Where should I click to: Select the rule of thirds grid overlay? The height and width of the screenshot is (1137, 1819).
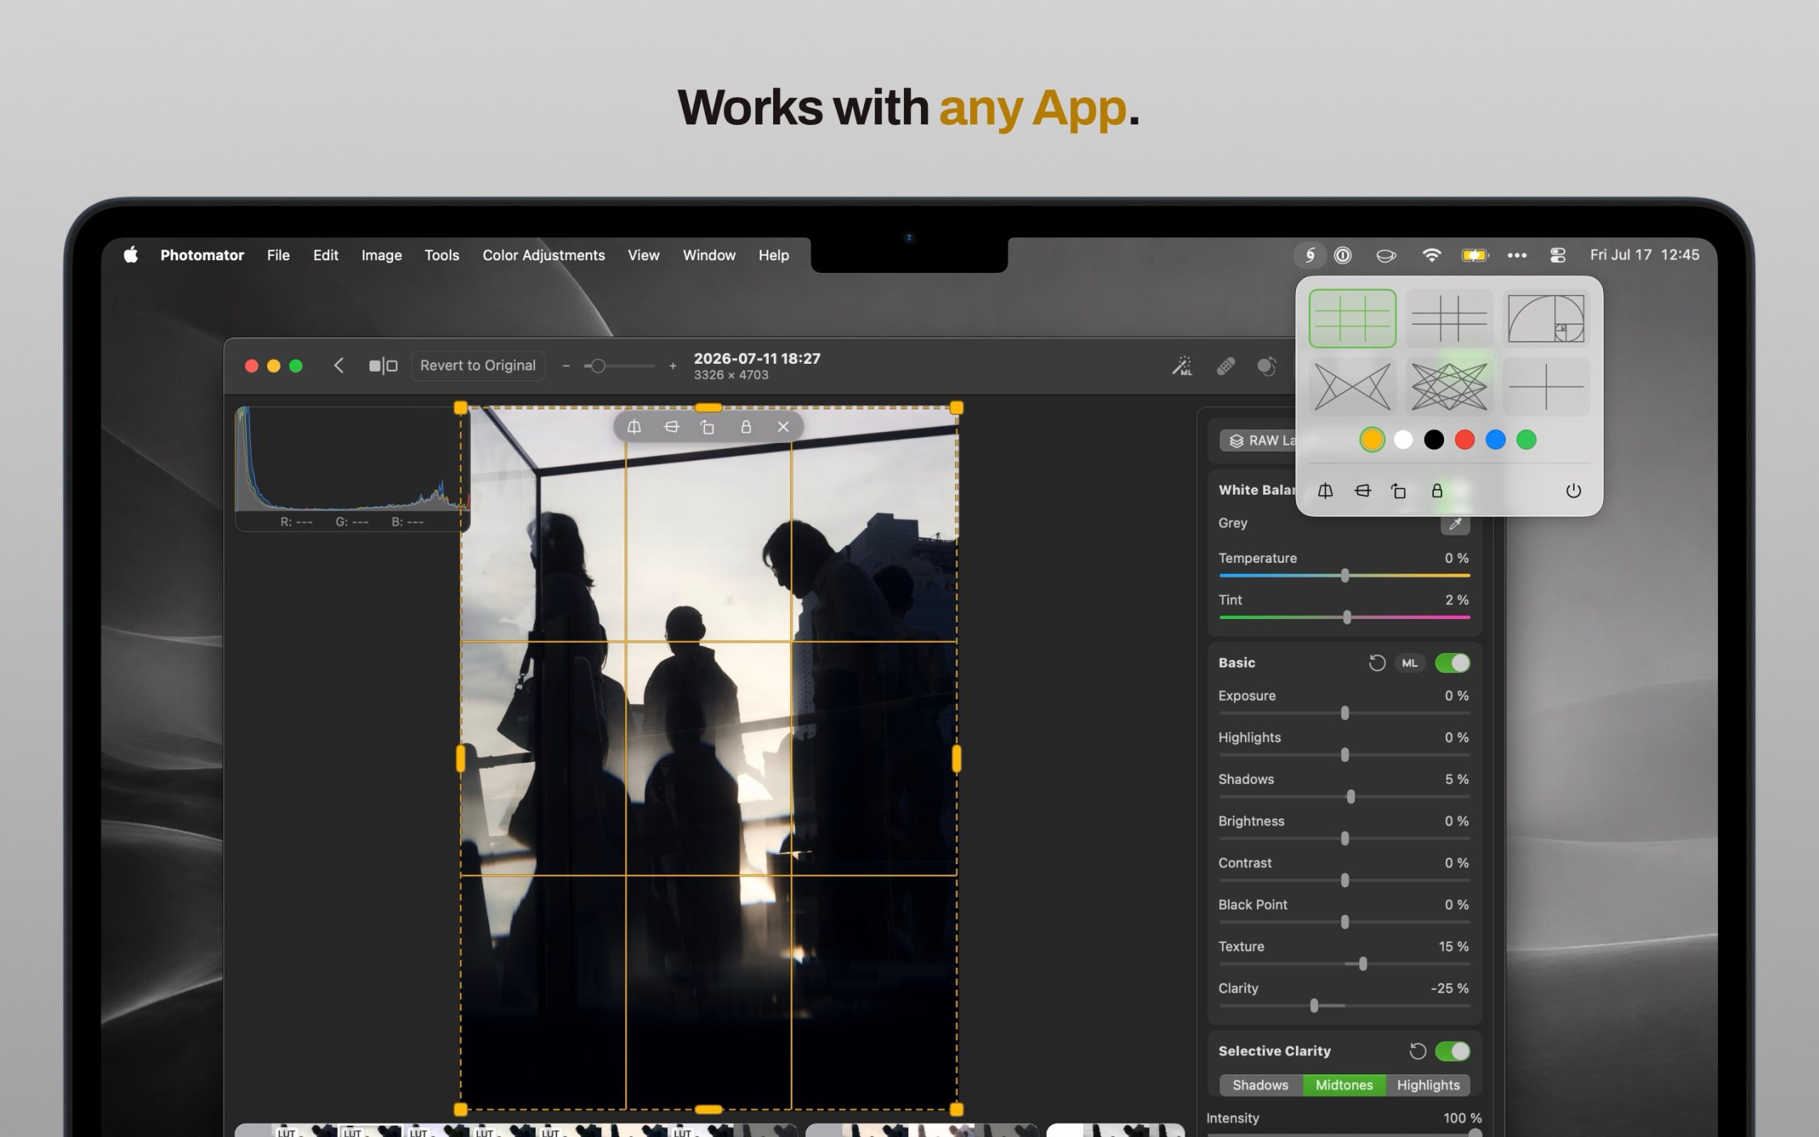tap(1352, 318)
